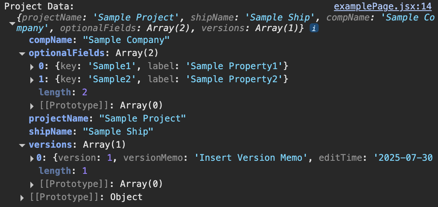Select the shipName property key
438x207 pixels.
coord(52,132)
